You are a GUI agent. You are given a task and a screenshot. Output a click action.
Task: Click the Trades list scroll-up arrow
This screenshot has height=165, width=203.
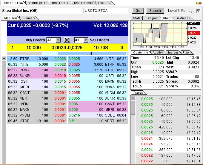pyautogui.click(x=133, y=98)
